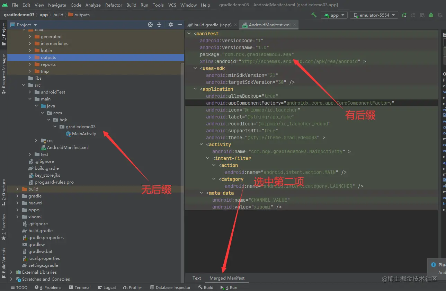Screen dimensions: 446x291
Task: Open the Terminal tool window
Action: 80,288
